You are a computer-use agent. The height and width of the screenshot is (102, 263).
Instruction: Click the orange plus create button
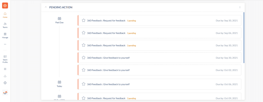[5, 6]
